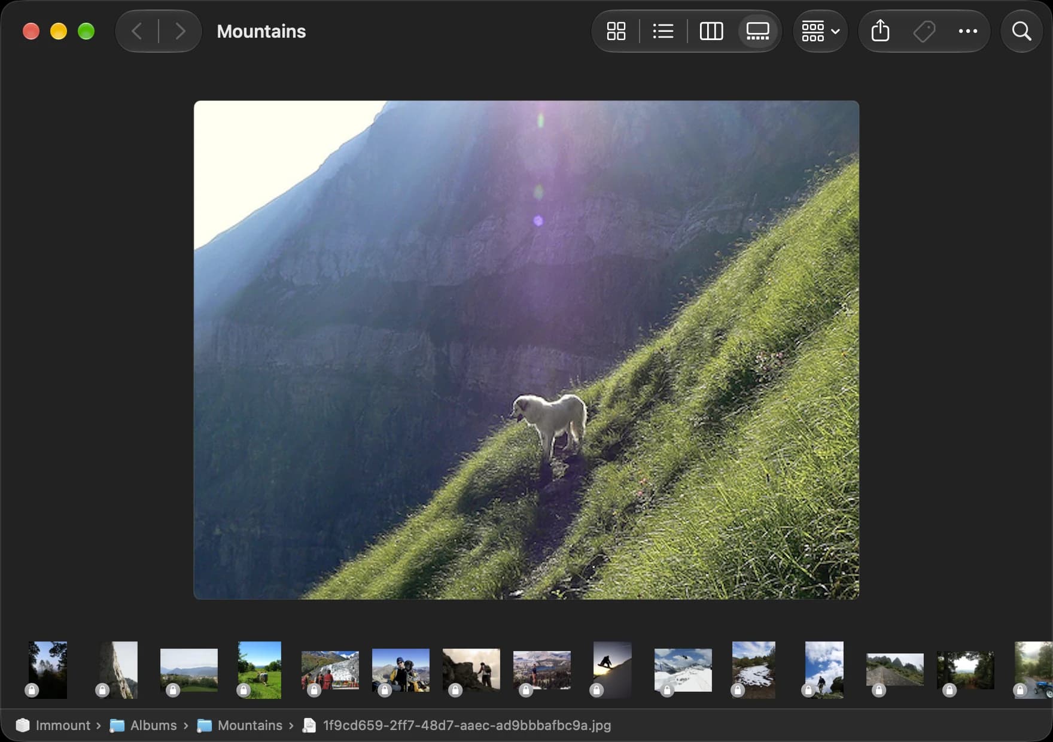Select the road toward mountains thumbnail

tap(895, 670)
